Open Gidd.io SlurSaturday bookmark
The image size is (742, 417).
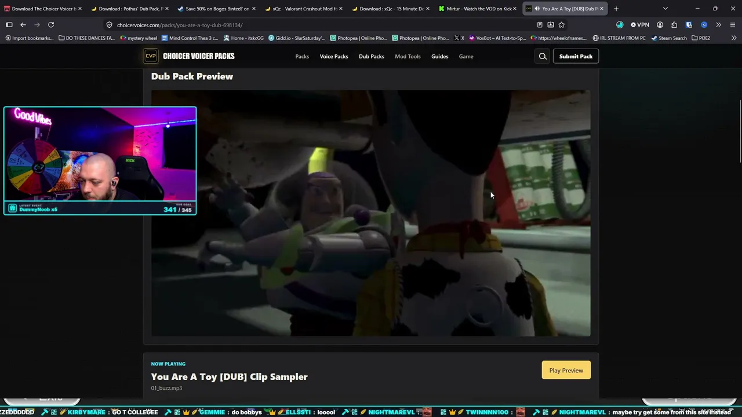(x=297, y=38)
